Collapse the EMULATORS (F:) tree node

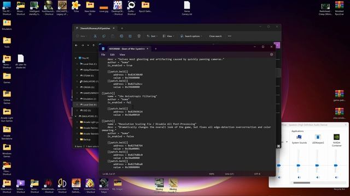coord(75,116)
